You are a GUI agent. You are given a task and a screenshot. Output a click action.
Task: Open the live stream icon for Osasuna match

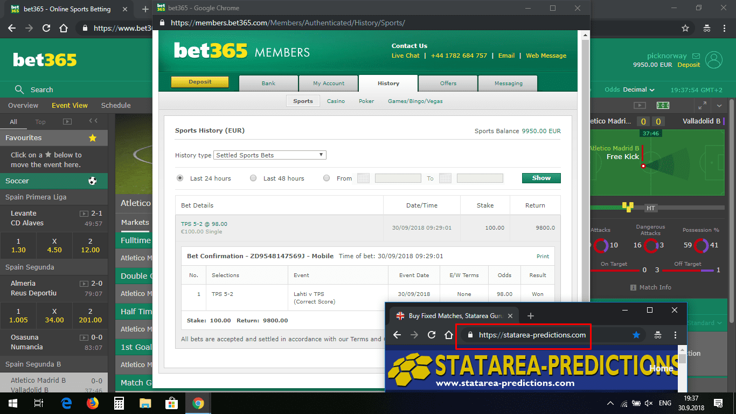point(84,337)
